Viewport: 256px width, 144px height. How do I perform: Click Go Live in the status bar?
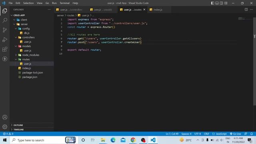(x=235, y=134)
